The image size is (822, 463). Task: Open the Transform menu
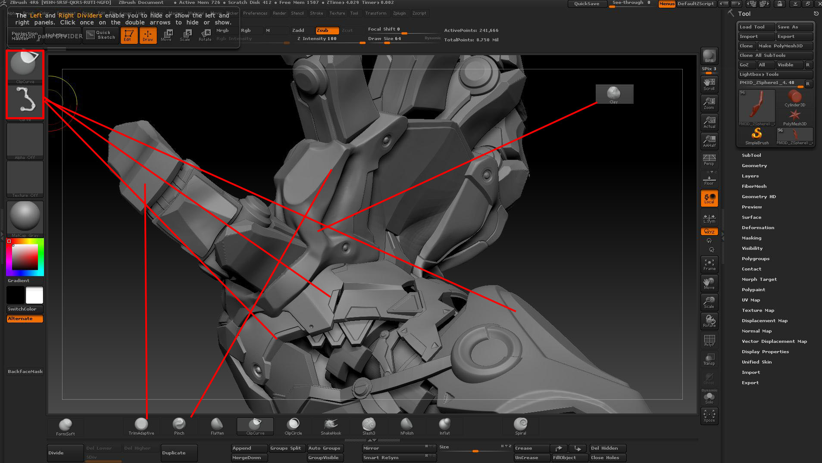click(376, 13)
